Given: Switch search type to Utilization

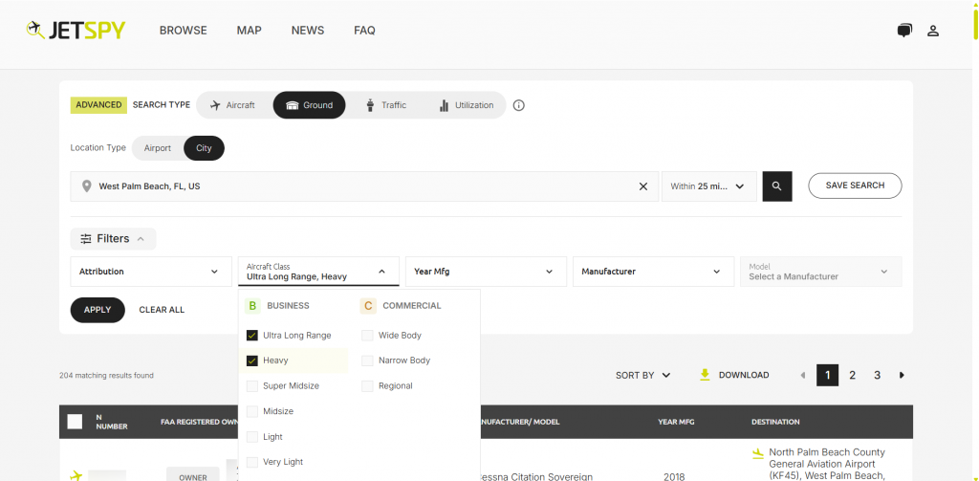Looking at the screenshot, I should pyautogui.click(x=466, y=105).
